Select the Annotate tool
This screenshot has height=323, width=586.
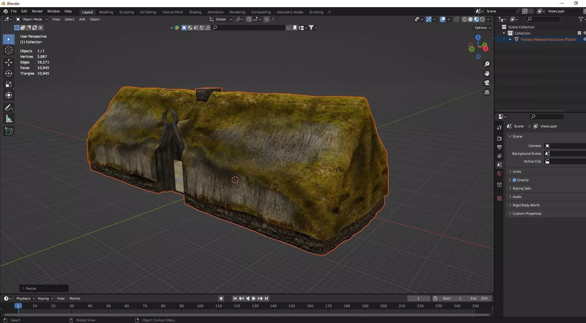9,108
